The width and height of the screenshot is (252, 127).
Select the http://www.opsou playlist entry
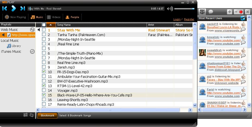pyautogui.click(x=17, y=35)
